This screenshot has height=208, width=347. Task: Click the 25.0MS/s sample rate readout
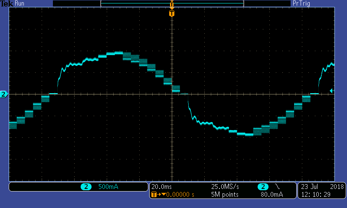[x=225, y=187]
